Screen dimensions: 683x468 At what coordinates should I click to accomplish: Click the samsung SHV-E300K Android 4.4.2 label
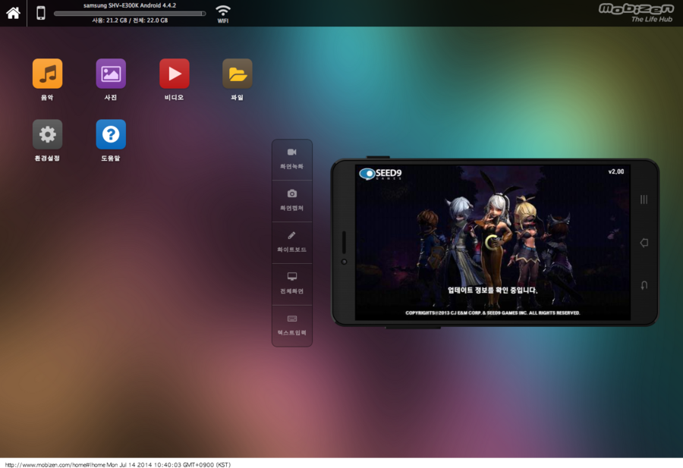click(x=130, y=5)
